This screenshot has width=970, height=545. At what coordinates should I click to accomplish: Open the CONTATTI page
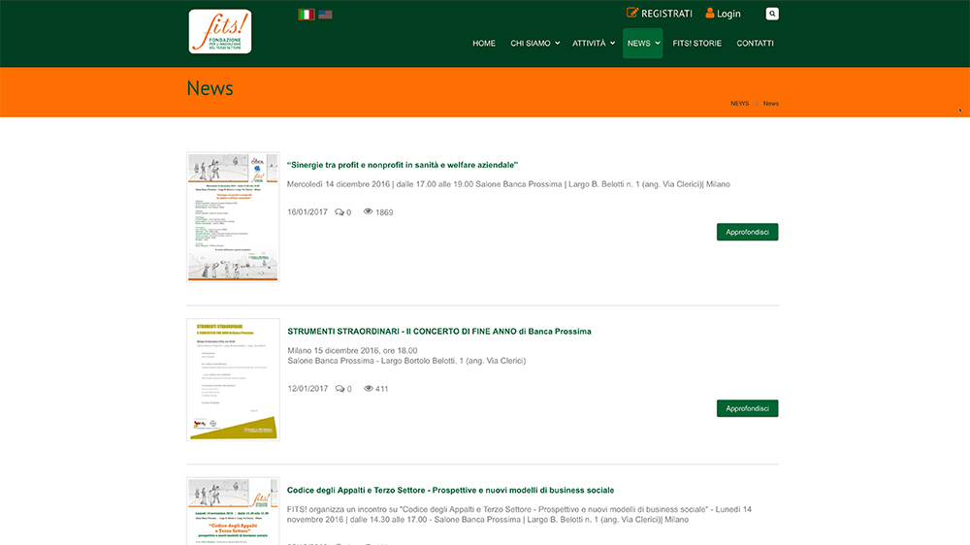coord(755,44)
